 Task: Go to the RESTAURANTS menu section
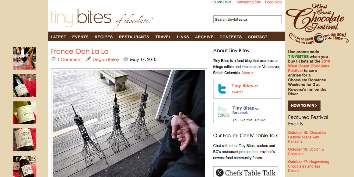point(134,37)
